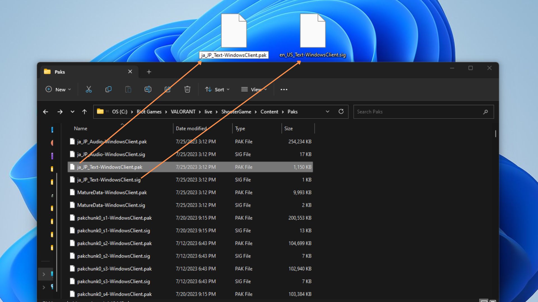This screenshot has width=538, height=302.
Task: Expand the lower navigation pane chevron
Action: coord(44,287)
